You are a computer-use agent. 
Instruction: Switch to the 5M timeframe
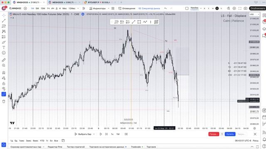[37, 8]
